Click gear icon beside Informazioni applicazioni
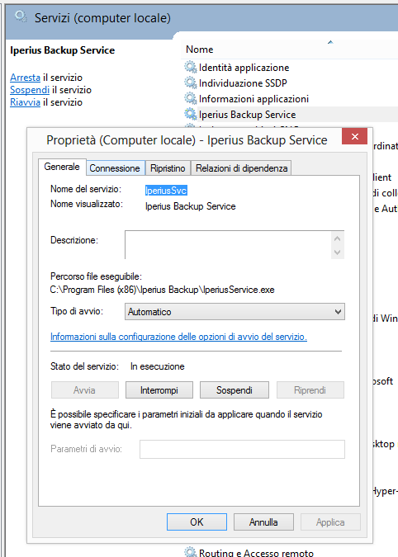 191,98
